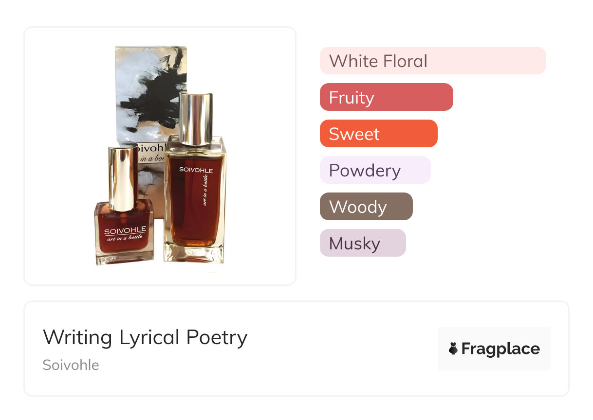Screen dimensions: 593x420
Task: Click the small bottle's SOIVOHLE label
Action: pos(125,229)
